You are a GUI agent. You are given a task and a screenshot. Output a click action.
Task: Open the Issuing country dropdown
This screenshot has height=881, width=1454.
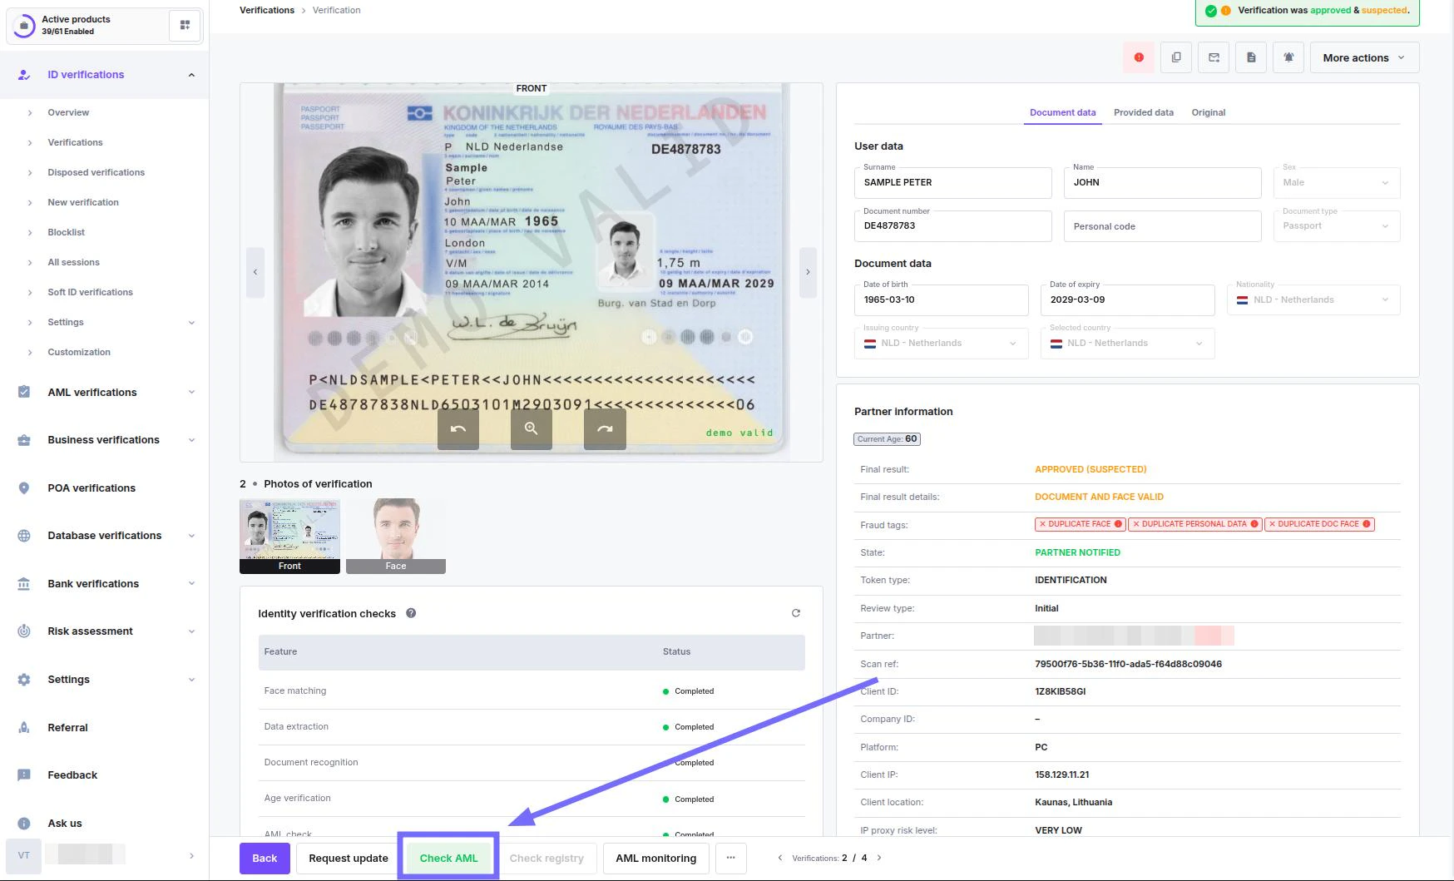[941, 343]
